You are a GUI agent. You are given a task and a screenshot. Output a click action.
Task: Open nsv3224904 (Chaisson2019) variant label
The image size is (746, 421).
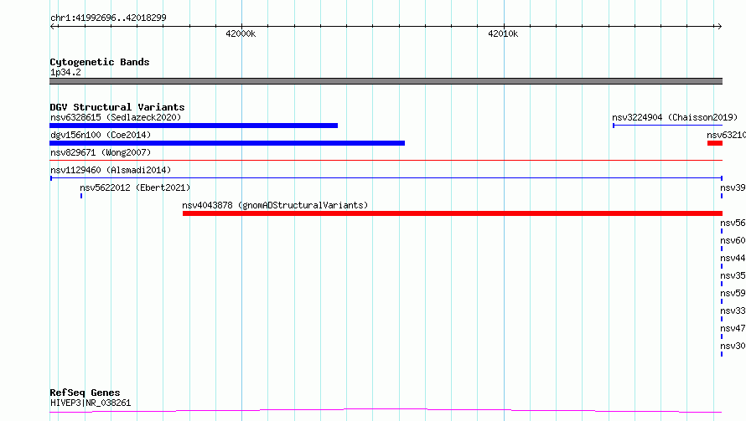675,117
